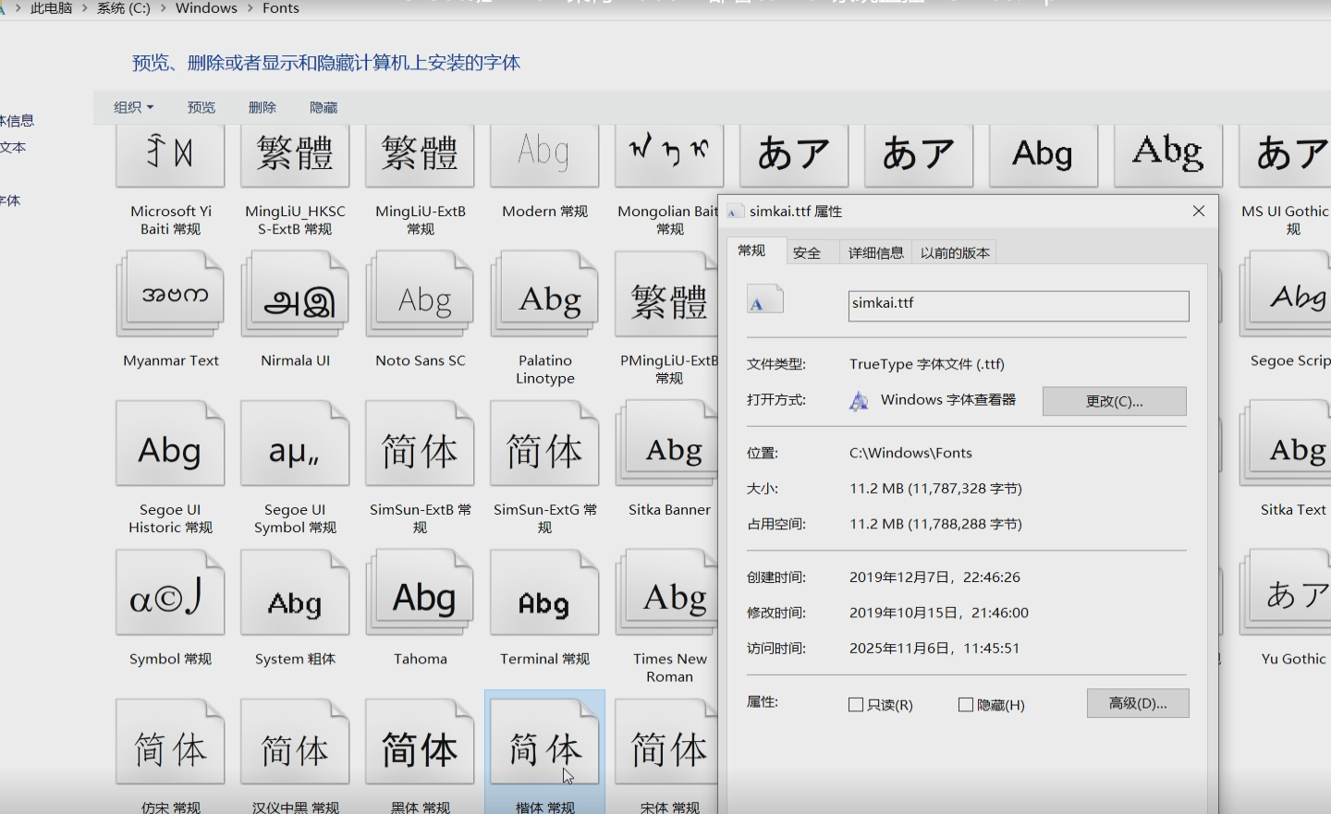This screenshot has width=1331, height=814.
Task: Select the PMingLiU-ExtB font icon
Action: tap(666, 295)
